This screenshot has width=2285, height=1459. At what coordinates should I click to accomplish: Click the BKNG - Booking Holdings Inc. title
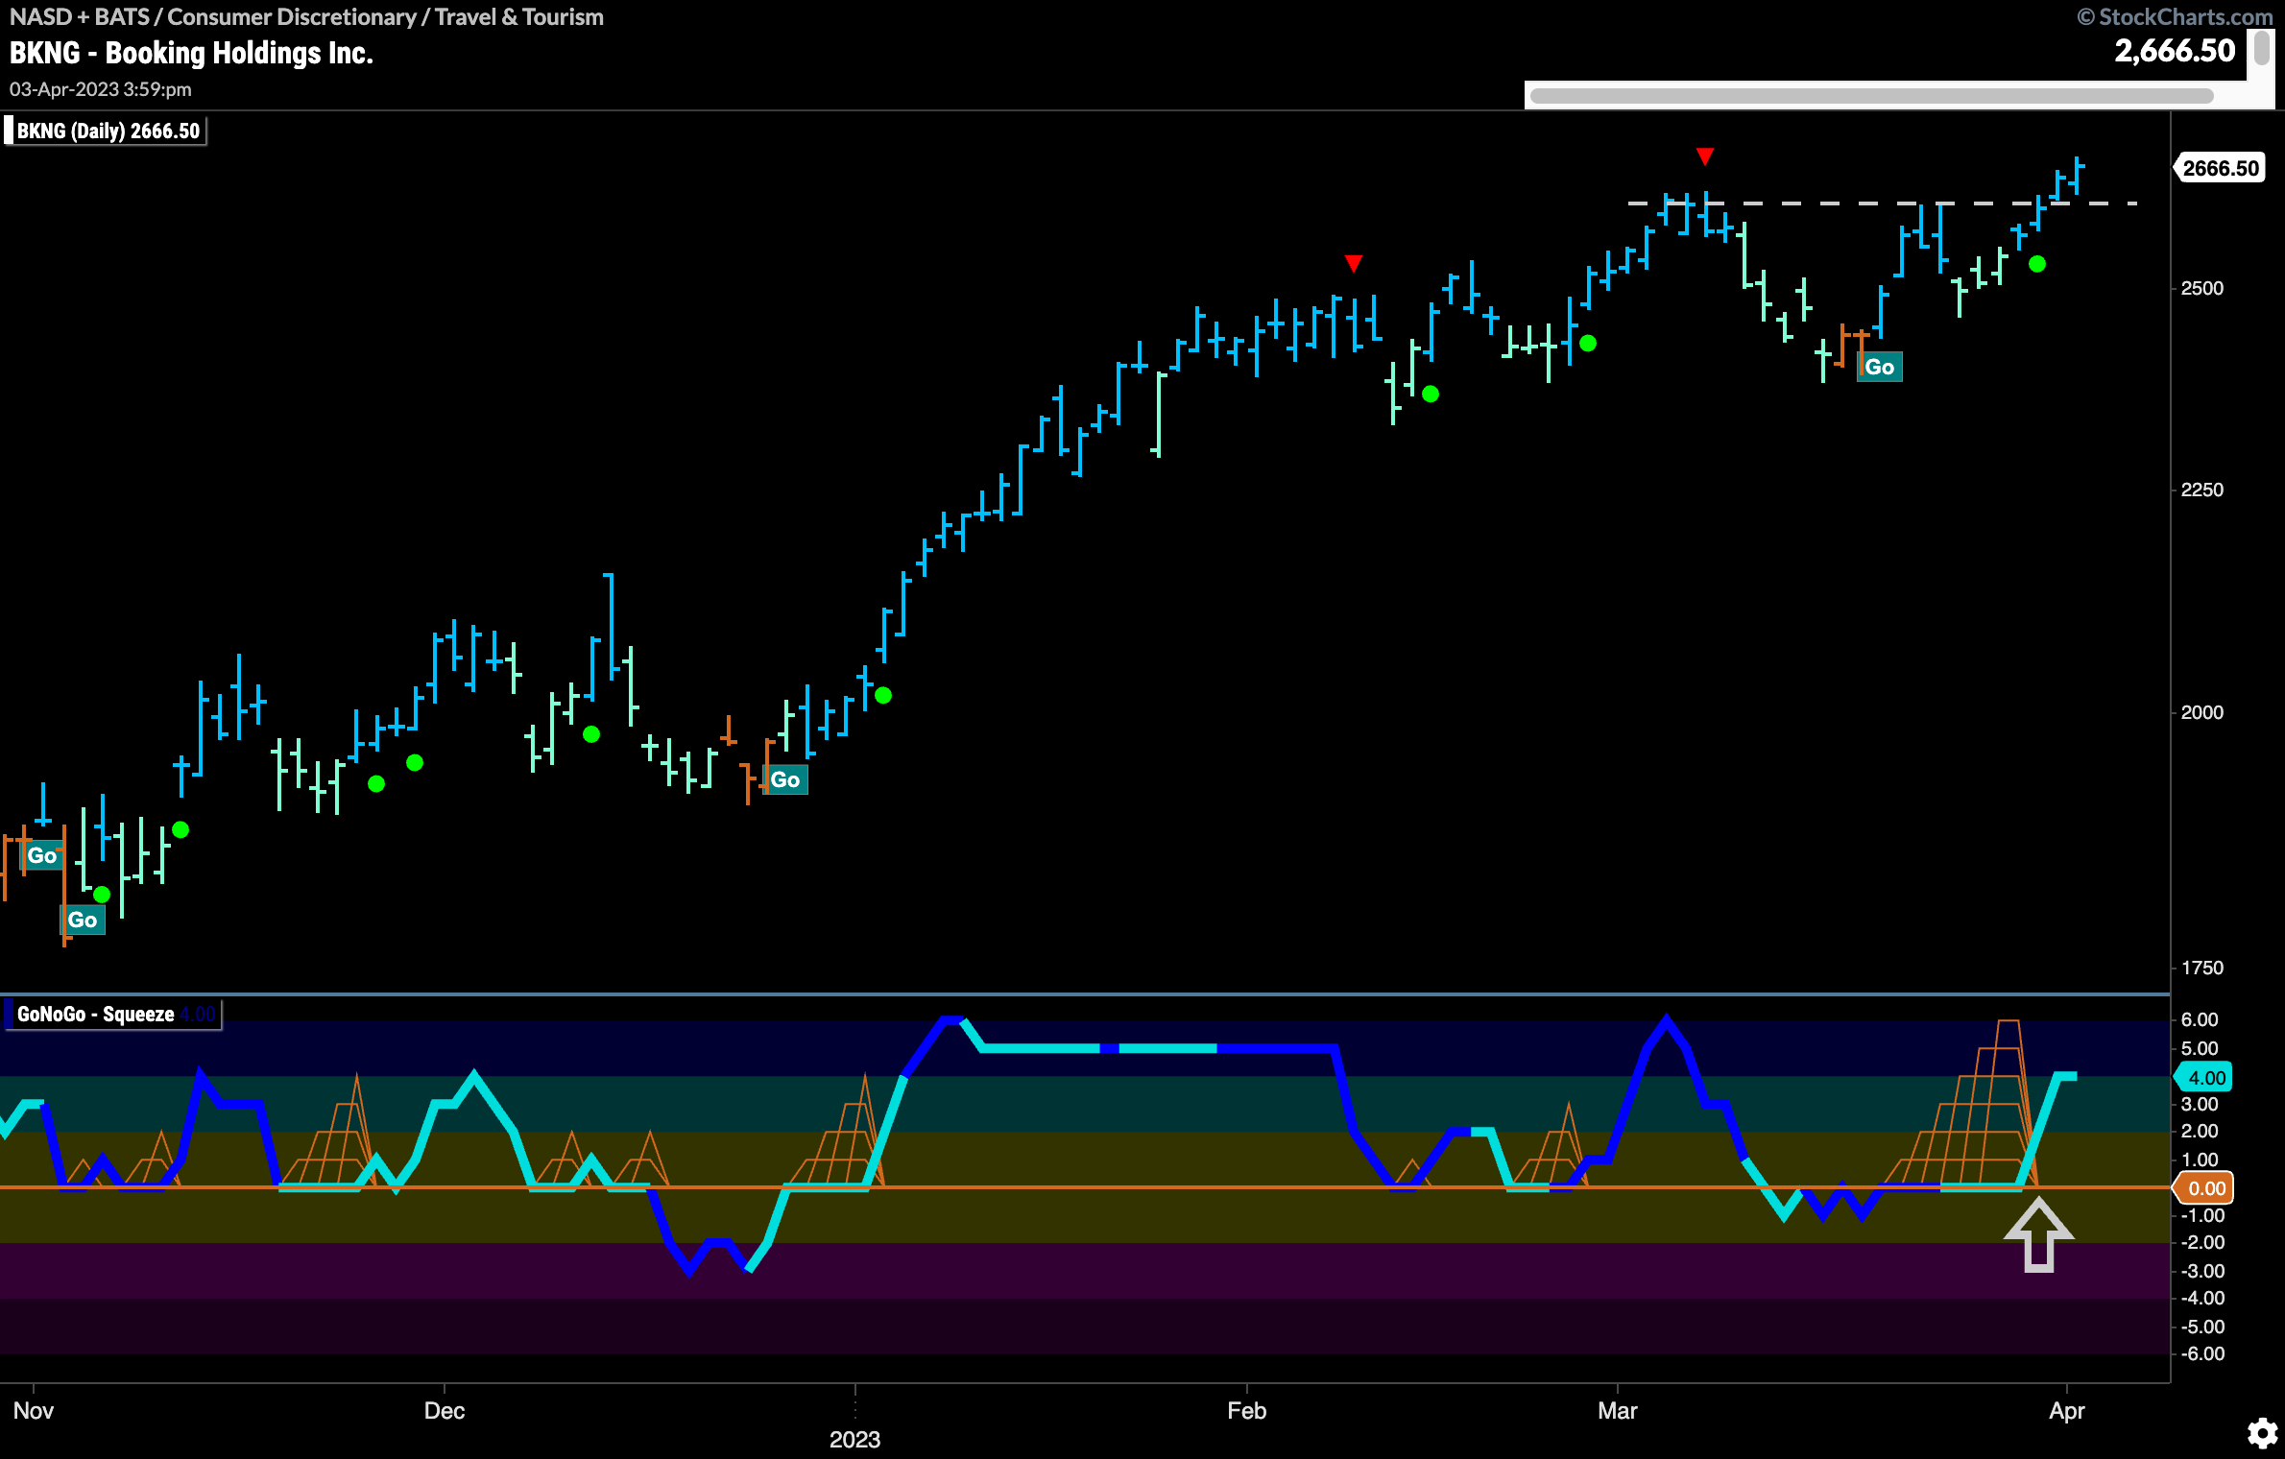tap(191, 53)
